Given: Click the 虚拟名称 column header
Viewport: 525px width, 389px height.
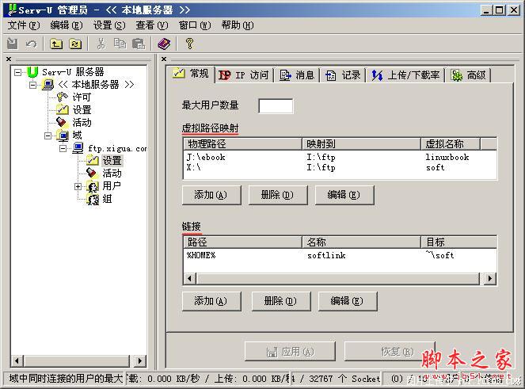Looking at the screenshot, I should (x=451, y=143).
